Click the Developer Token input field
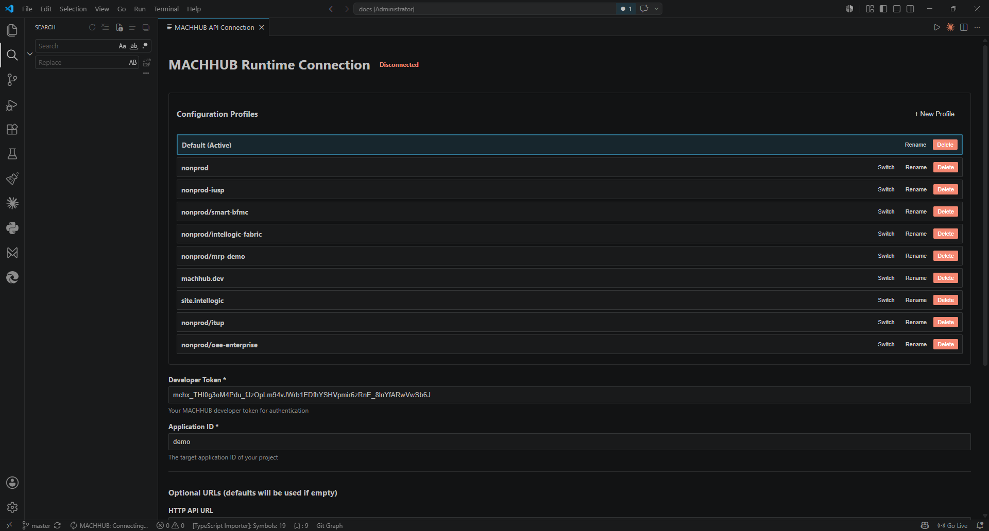This screenshot has width=989, height=531. coord(569,395)
